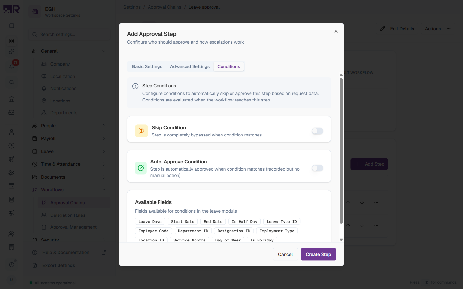Open the building organization sidebar icon

(x=12, y=247)
